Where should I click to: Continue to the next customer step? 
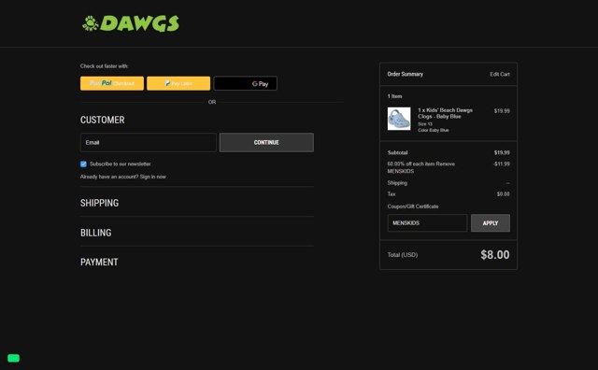coord(266,142)
